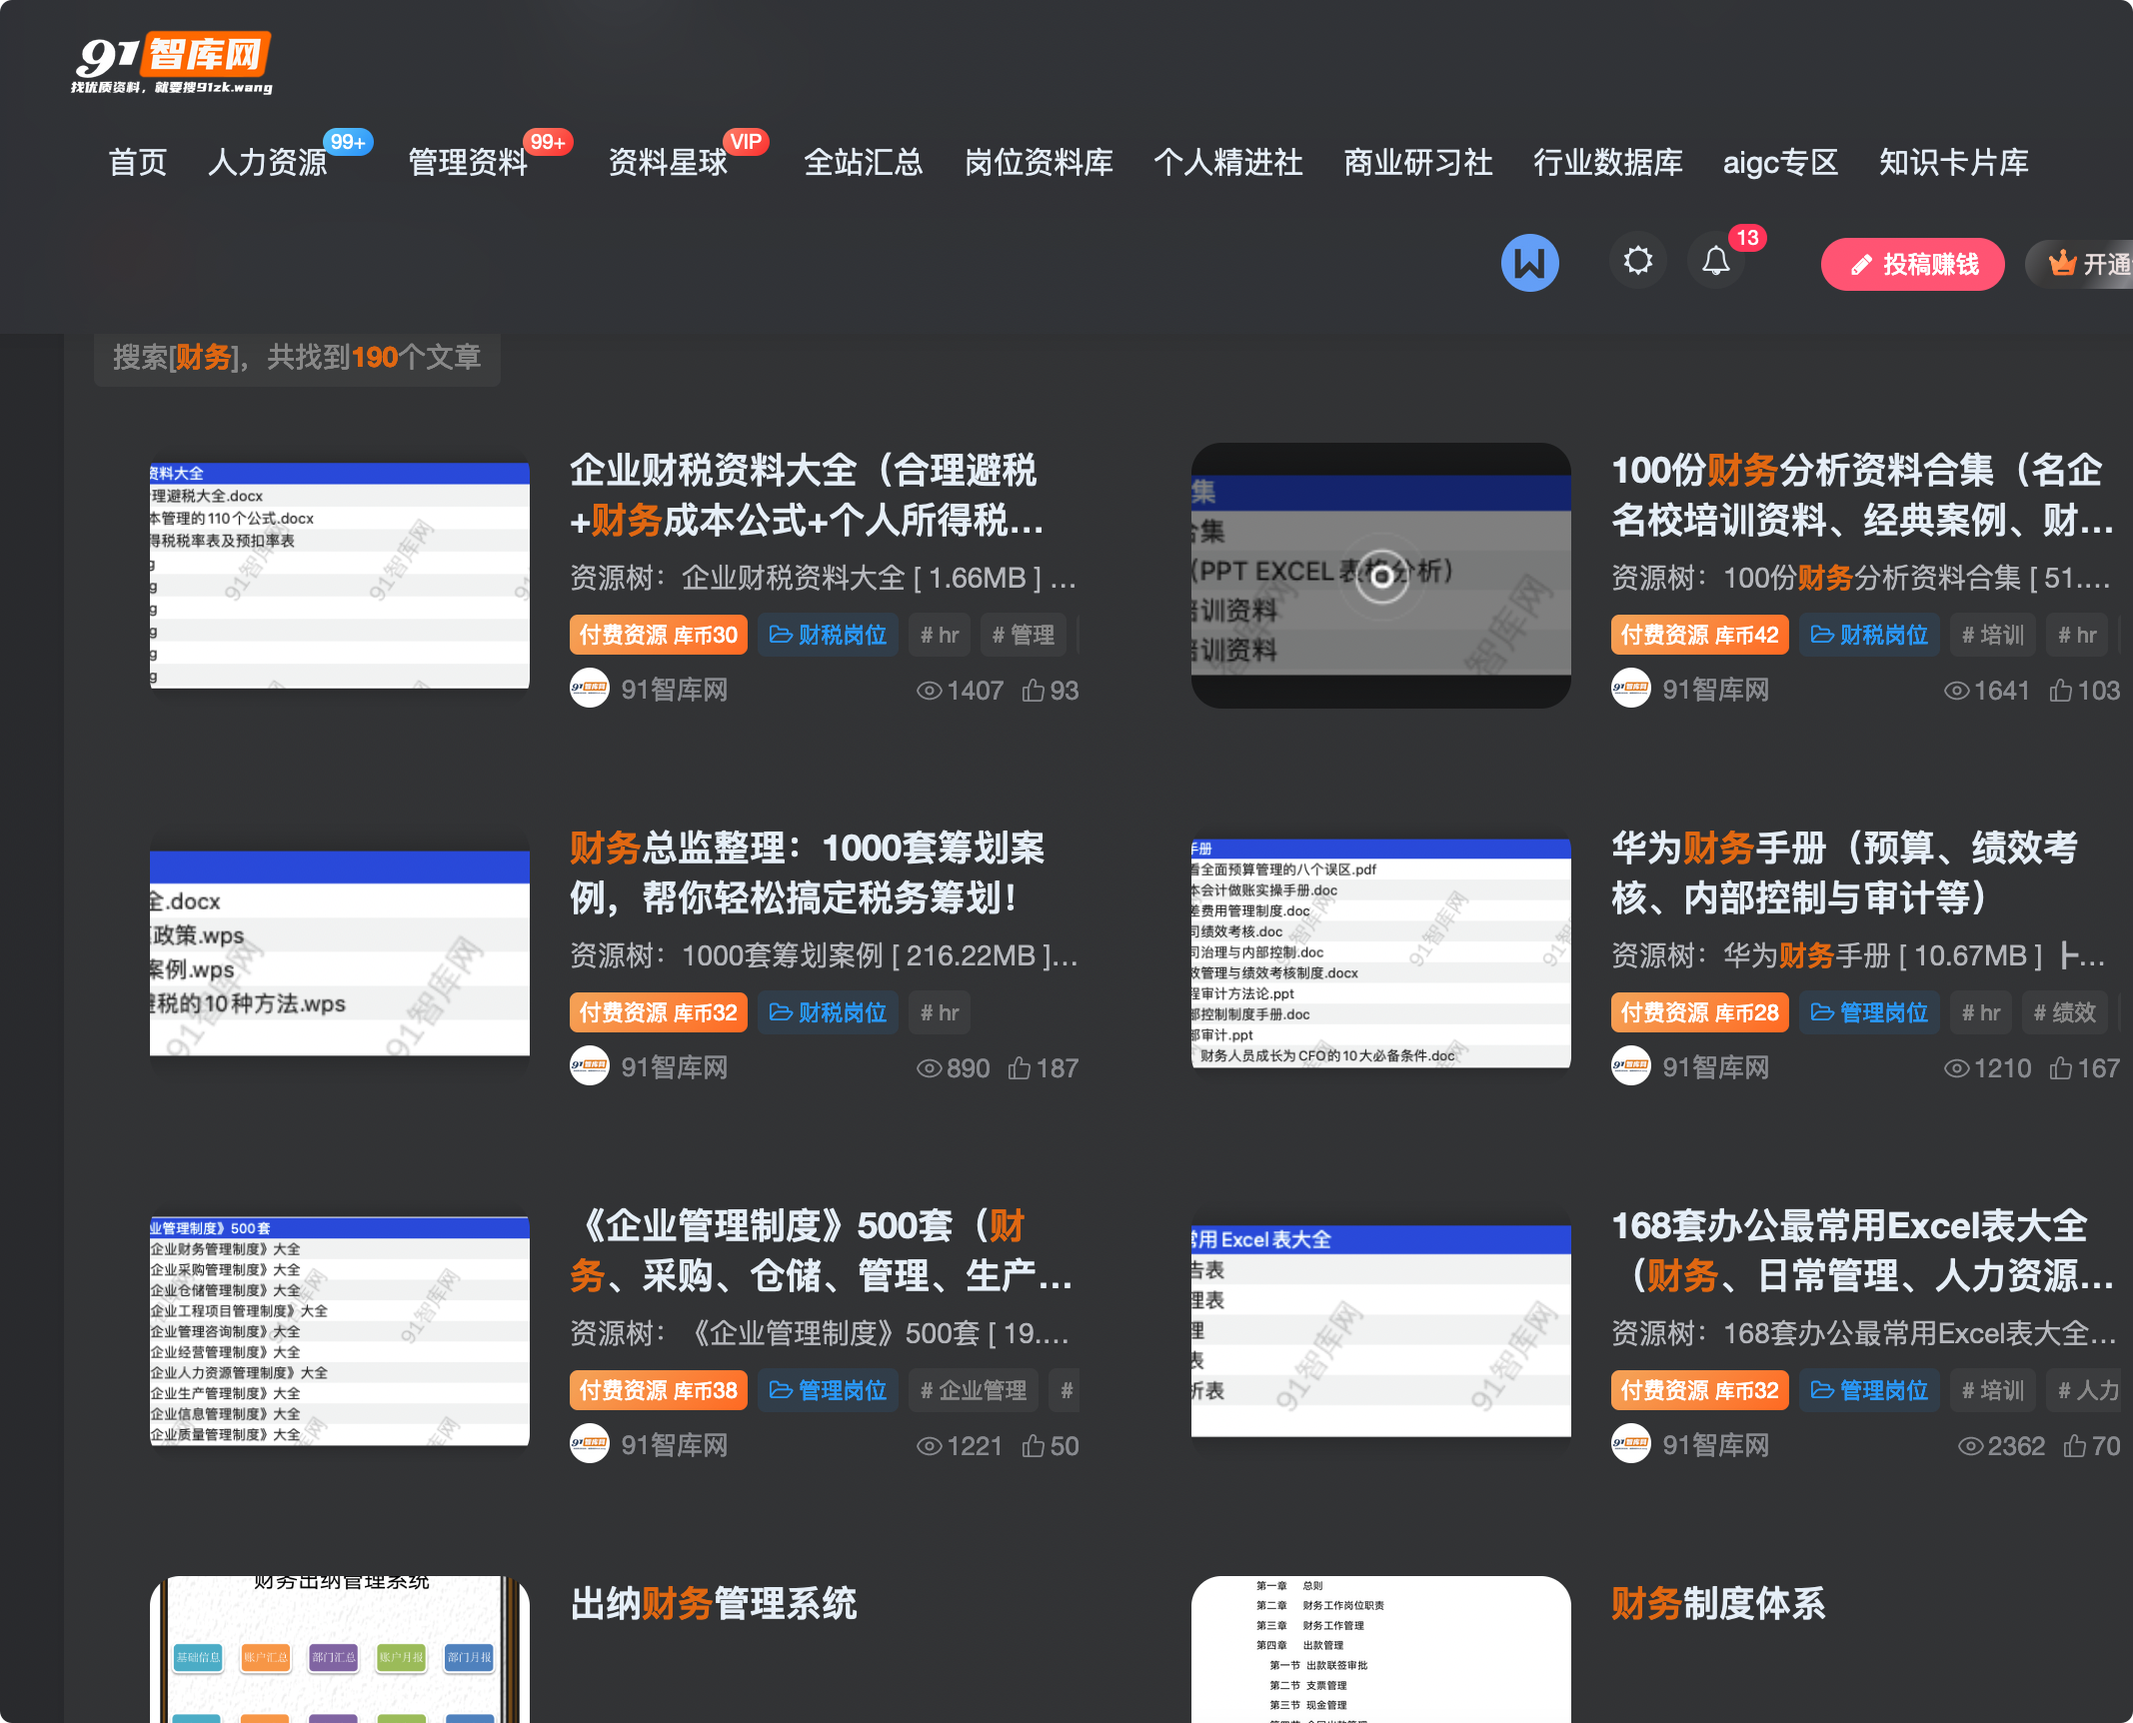Open the 资料星球 VIP menu
The image size is (2133, 1723).
point(668,163)
